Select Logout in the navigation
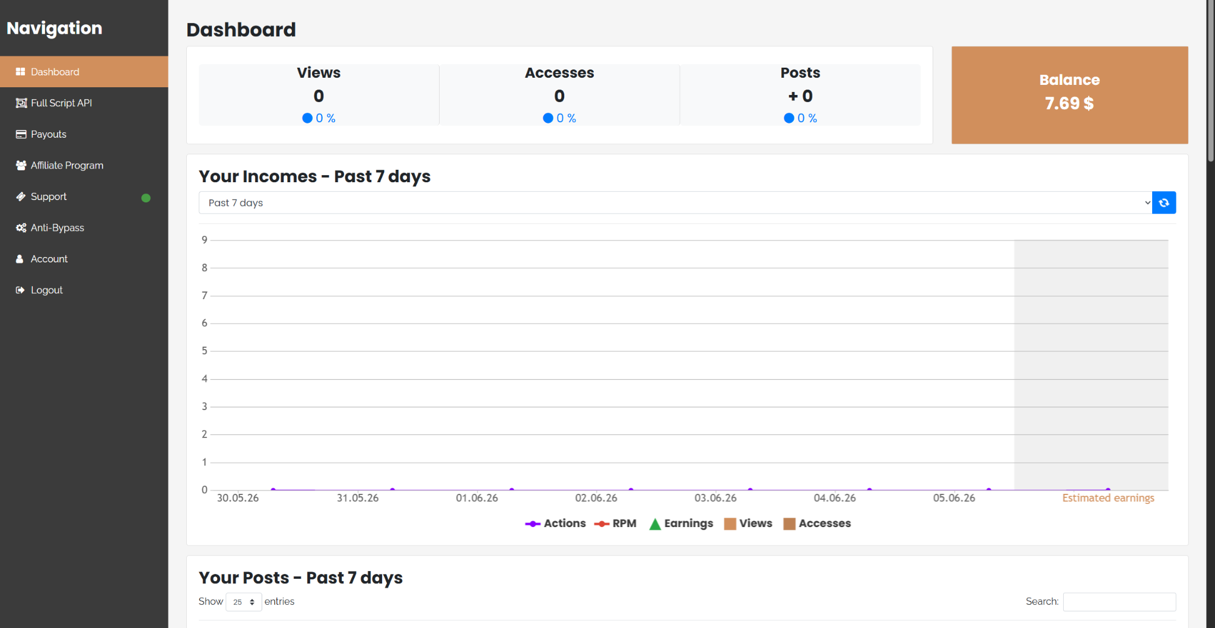This screenshot has height=628, width=1215. (x=84, y=290)
